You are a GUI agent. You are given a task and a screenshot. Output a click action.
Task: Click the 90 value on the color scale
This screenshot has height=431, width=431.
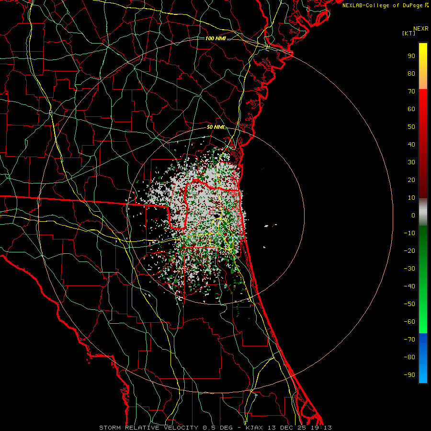point(411,56)
